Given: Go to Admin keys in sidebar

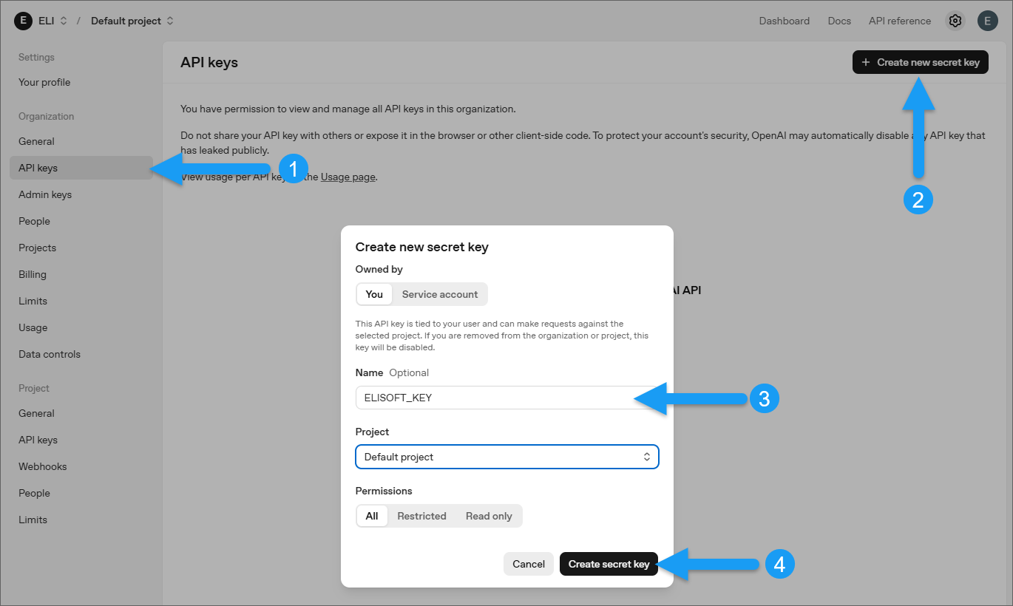Looking at the screenshot, I should click(45, 194).
